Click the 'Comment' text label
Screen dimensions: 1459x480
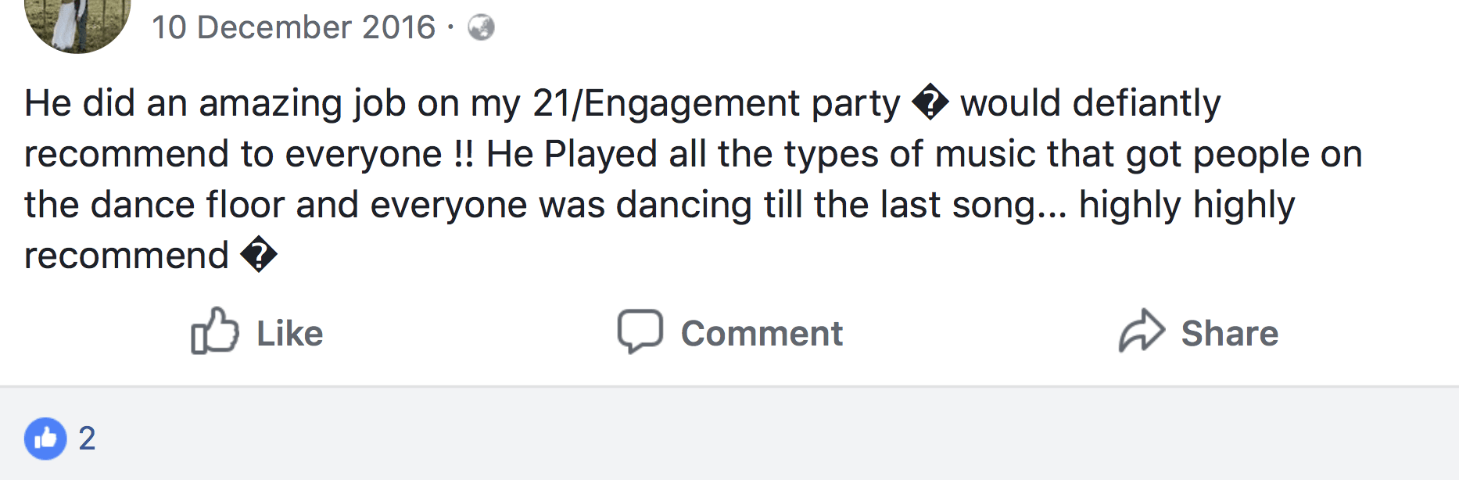tap(762, 334)
